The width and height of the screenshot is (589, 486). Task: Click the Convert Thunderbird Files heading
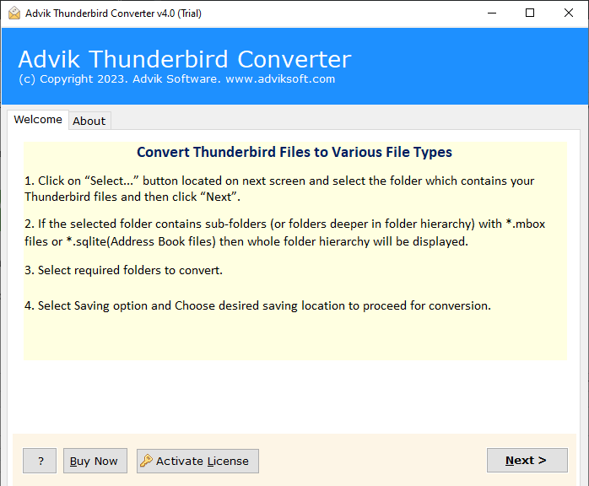click(x=294, y=152)
